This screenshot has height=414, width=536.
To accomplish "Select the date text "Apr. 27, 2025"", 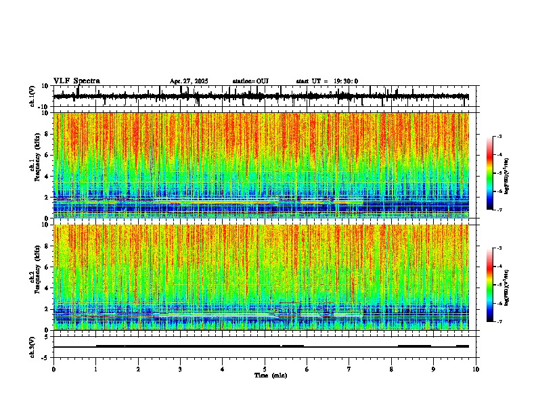I will [189, 81].
